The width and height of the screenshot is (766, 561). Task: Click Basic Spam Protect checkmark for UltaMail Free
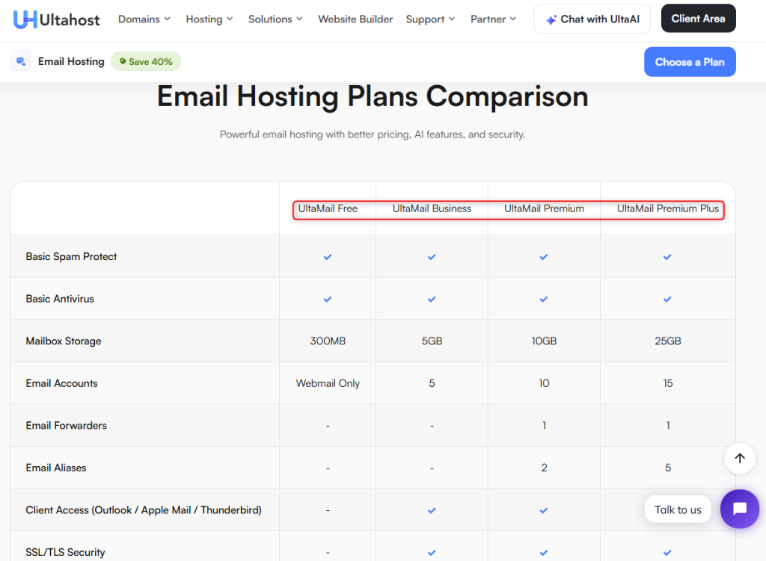[328, 257]
